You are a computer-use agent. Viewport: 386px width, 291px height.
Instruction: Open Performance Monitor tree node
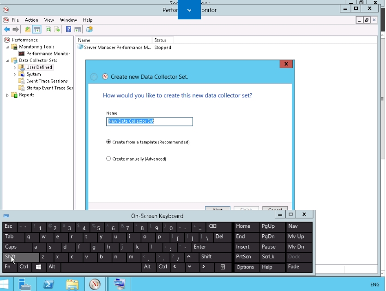[x=48, y=53]
